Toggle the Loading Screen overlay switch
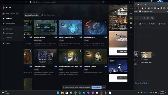168x95 pixels. tap(55, 66)
